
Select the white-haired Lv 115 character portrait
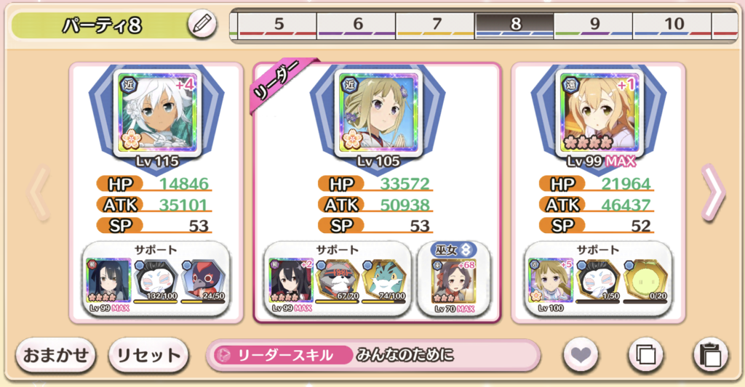(157, 113)
